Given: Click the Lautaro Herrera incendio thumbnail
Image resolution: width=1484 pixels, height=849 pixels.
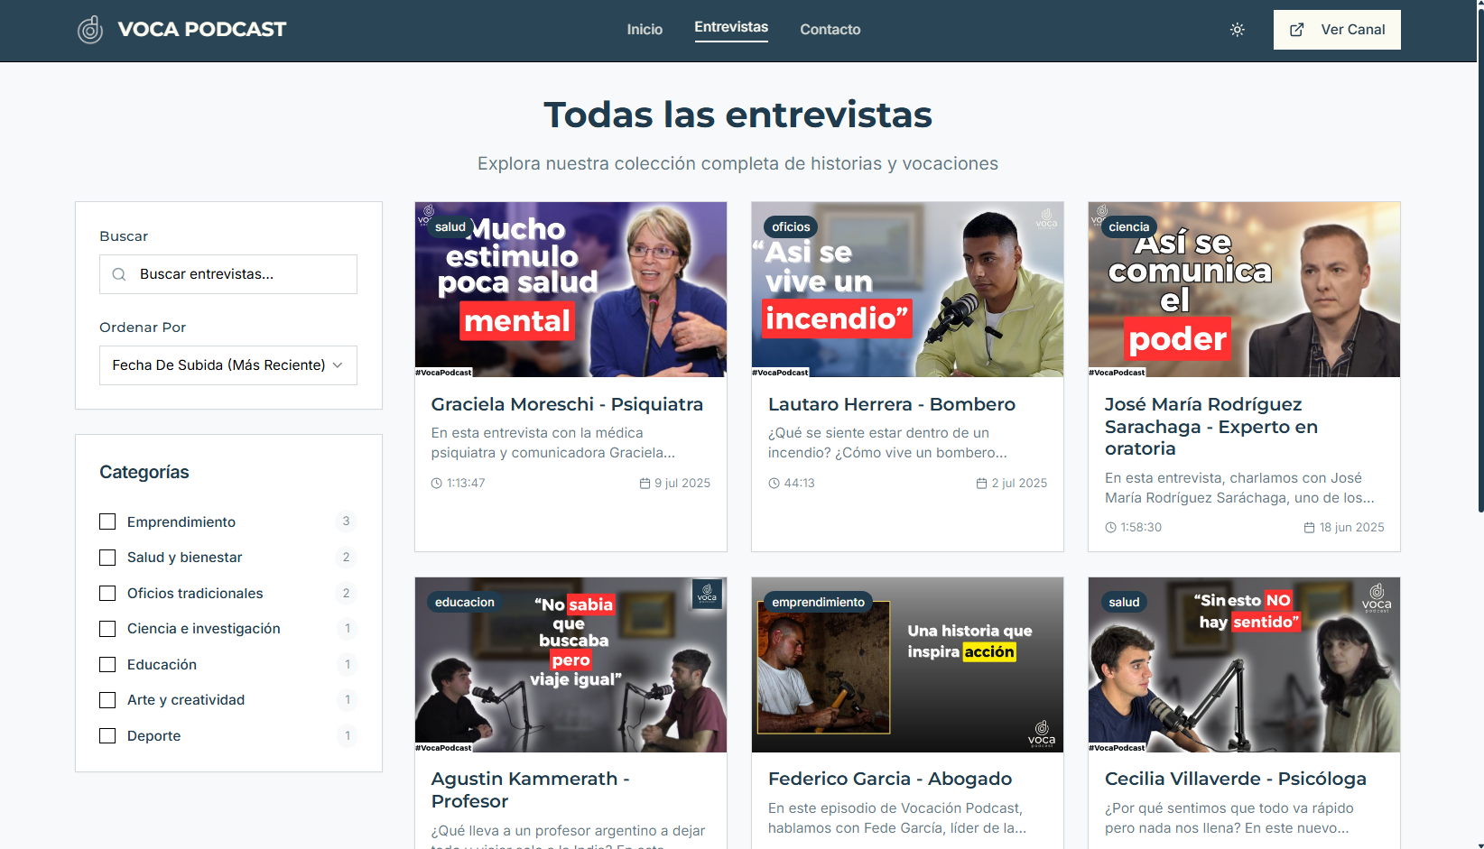Looking at the screenshot, I should [906, 289].
